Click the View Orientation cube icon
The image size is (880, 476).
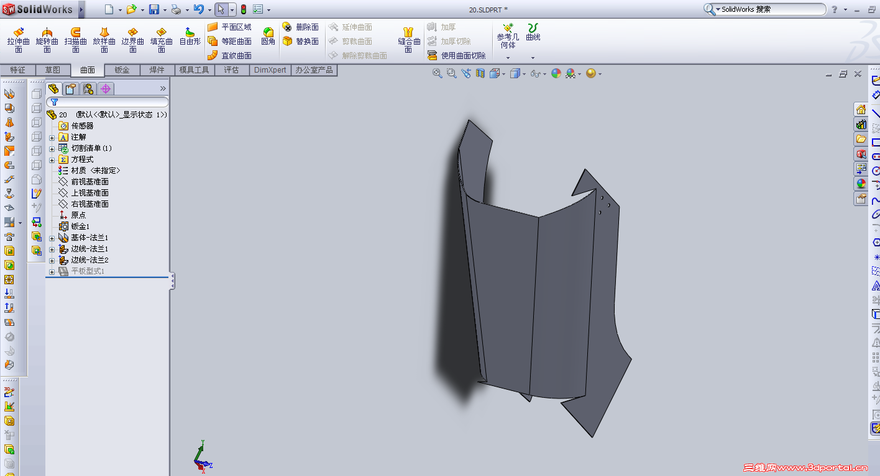(x=495, y=73)
